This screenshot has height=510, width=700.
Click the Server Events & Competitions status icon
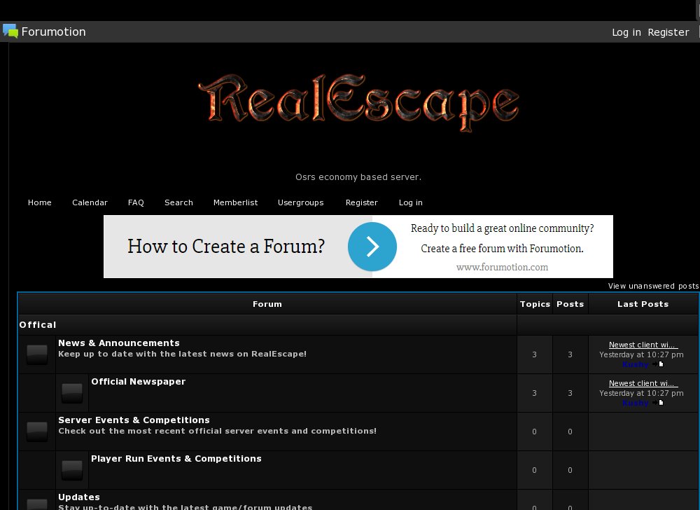click(37, 432)
